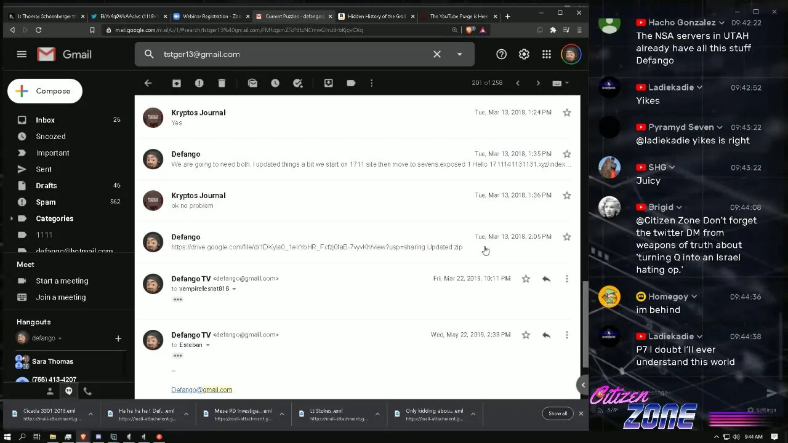Show details for recipient Esteban

click(207, 345)
